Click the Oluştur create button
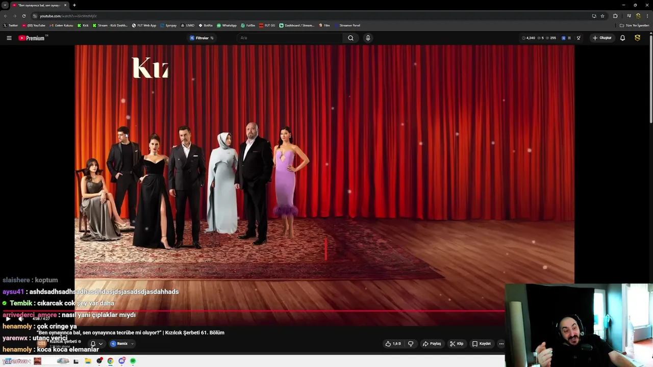Screen dimensions: 653x367 (602, 38)
